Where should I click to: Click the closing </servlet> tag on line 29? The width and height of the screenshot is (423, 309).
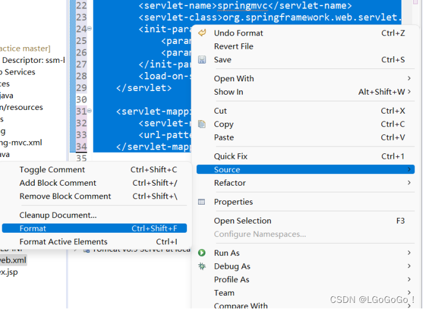(x=144, y=88)
